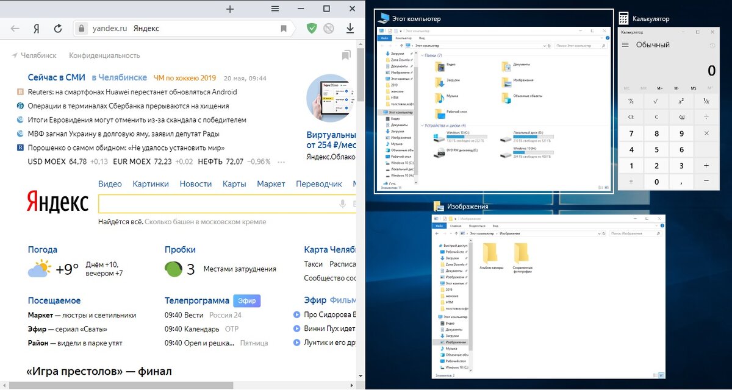Viewport: 732px width, 390px height.
Task: Open the Yandex Browser hamburger menu
Action: coord(275,9)
